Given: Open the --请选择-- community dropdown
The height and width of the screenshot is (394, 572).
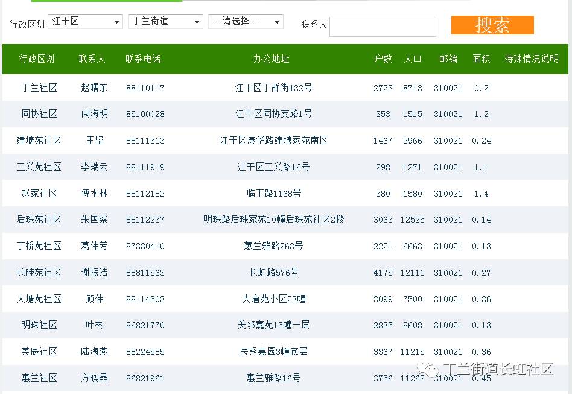Looking at the screenshot, I should (x=246, y=22).
